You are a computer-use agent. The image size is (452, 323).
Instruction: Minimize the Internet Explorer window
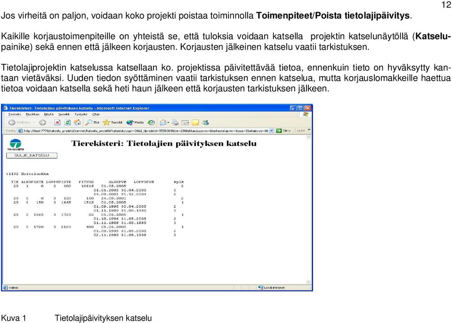point(293,108)
